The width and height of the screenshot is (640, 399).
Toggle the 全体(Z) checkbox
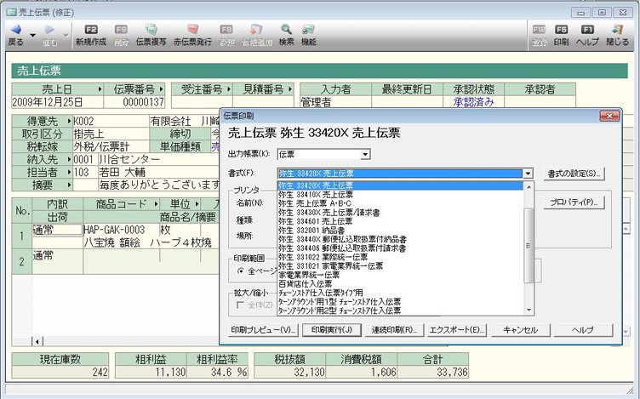coord(240,305)
